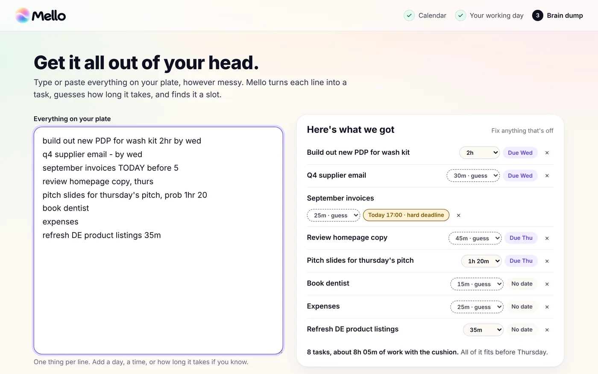
Task: Click the Calendar step checkmark icon
Action: pyautogui.click(x=409, y=15)
